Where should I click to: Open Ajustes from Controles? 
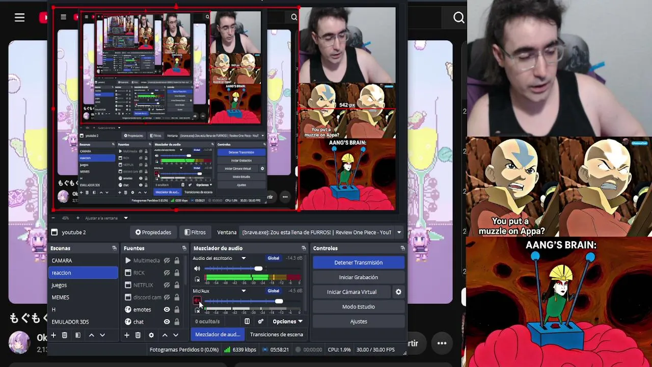click(359, 322)
